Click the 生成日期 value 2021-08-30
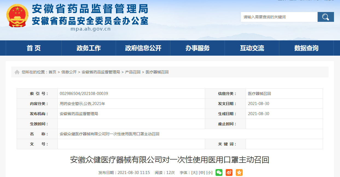 coord(258,114)
